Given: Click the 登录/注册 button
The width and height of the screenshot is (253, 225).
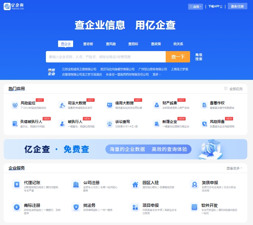Looking at the screenshot, I should [x=237, y=6].
